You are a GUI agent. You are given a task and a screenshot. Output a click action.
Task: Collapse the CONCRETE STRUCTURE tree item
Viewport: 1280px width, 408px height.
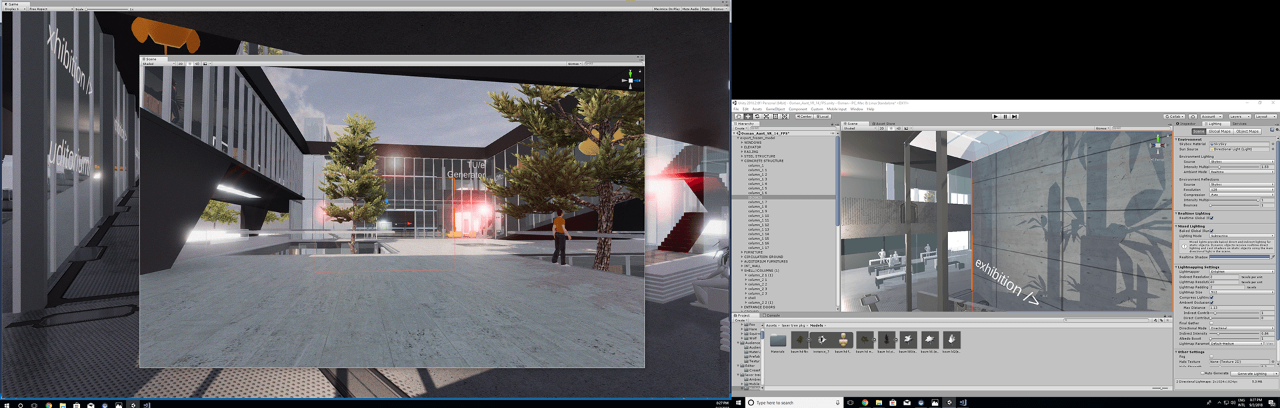pos(742,161)
